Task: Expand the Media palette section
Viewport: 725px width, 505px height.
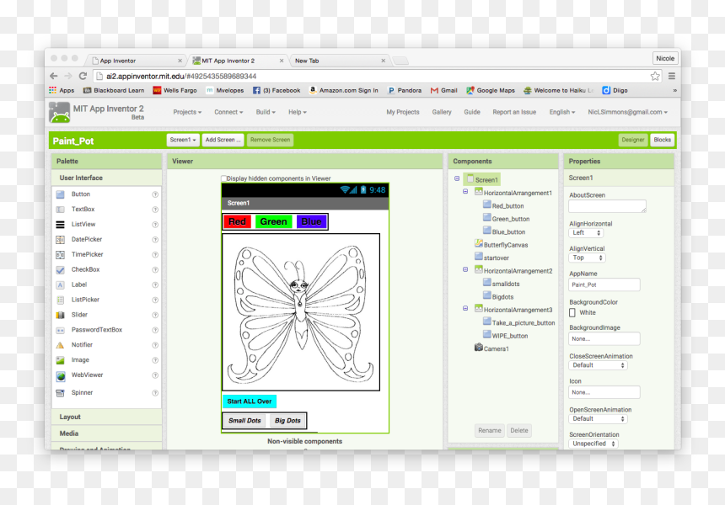Action: (x=107, y=433)
